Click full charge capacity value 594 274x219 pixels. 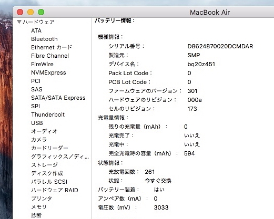189,153
